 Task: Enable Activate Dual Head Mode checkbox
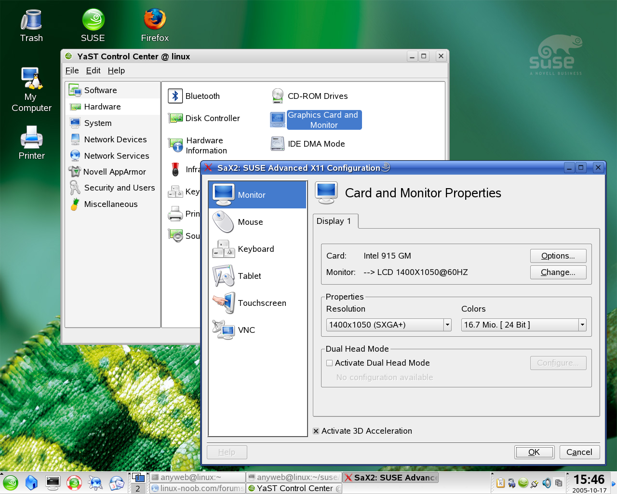330,363
